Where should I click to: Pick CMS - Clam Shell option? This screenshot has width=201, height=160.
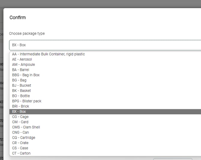(26, 127)
